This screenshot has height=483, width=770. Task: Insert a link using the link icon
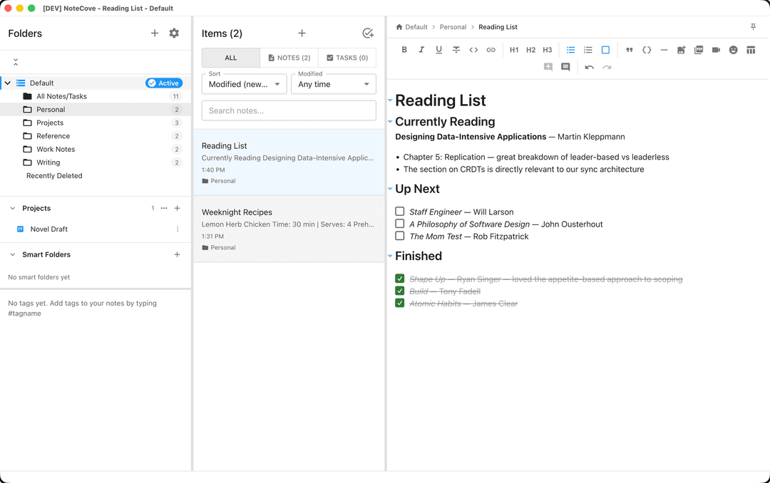(491, 50)
